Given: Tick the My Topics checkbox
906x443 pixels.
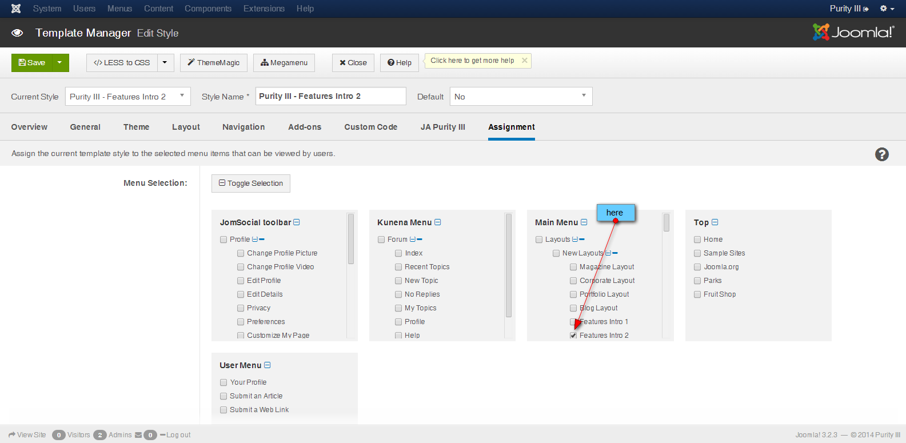Looking at the screenshot, I should (398, 308).
